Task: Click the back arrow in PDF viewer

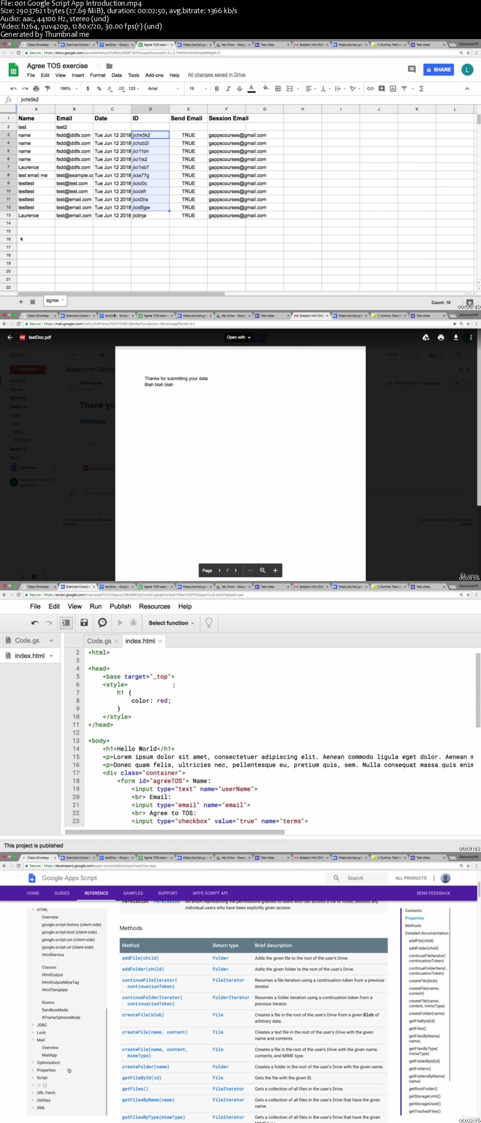Action: (x=10, y=337)
